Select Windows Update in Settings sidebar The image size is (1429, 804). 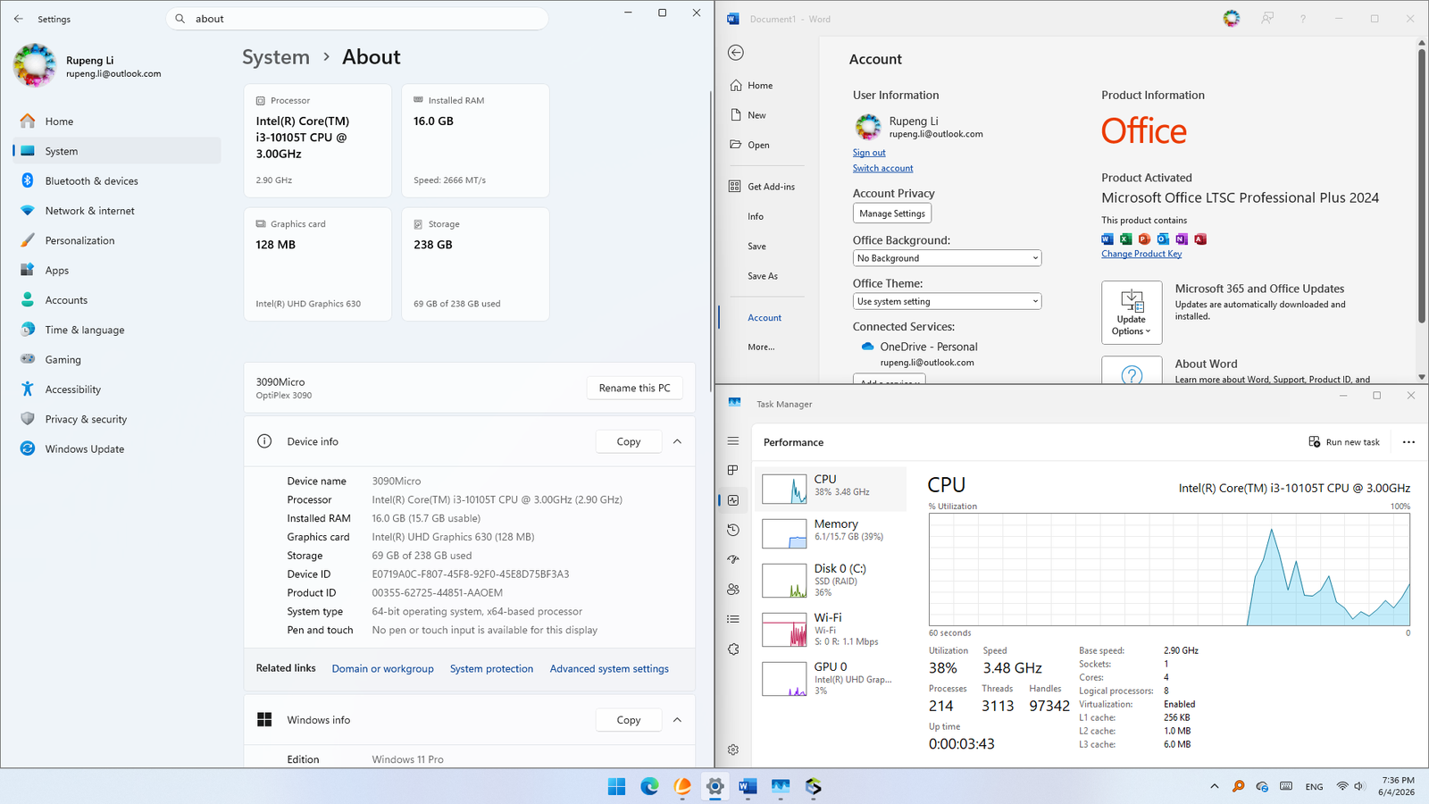pos(117,449)
